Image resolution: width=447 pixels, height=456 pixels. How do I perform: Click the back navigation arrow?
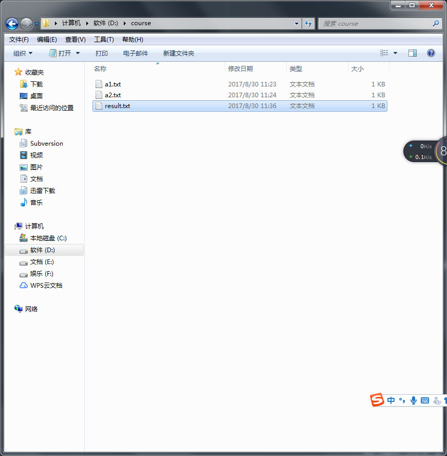click(11, 23)
